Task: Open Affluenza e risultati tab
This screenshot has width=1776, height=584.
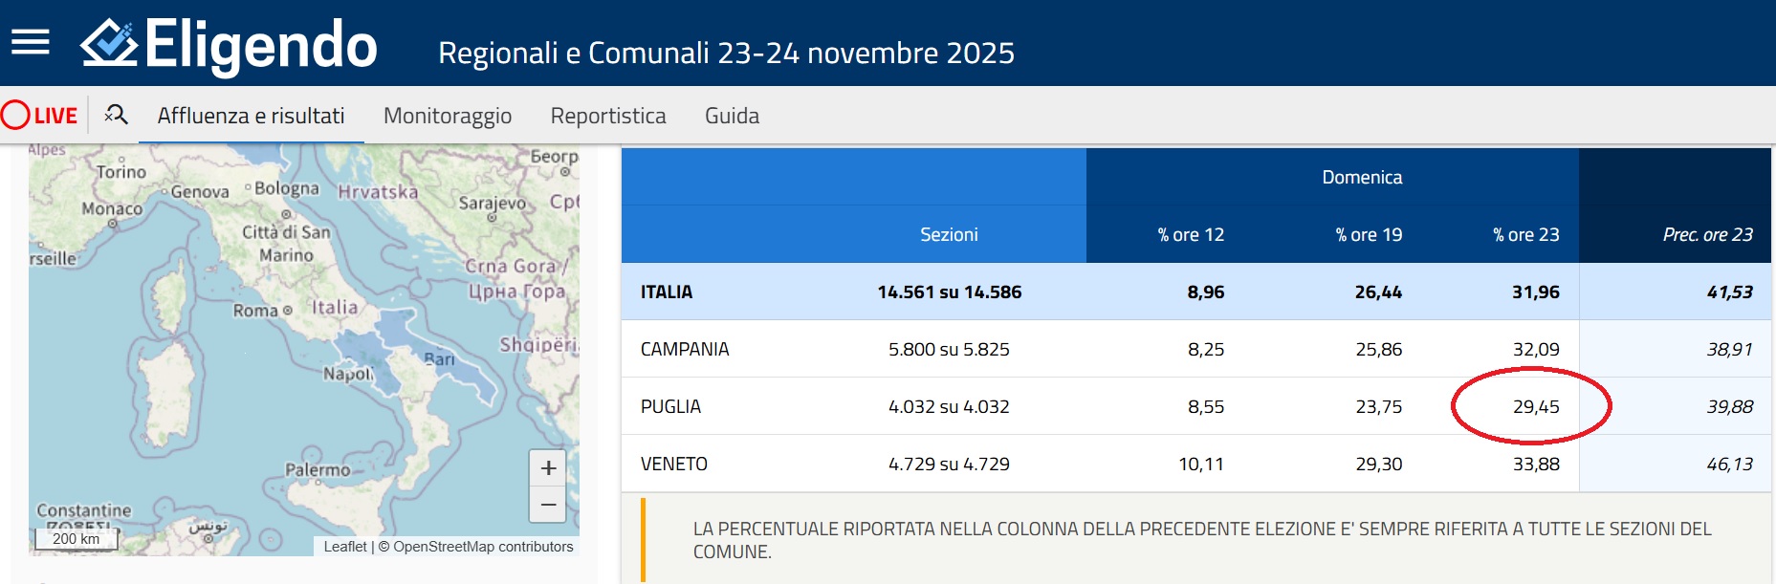Action: 251,116
